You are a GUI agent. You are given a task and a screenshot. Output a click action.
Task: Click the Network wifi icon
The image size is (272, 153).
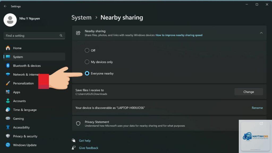coord(8,74)
